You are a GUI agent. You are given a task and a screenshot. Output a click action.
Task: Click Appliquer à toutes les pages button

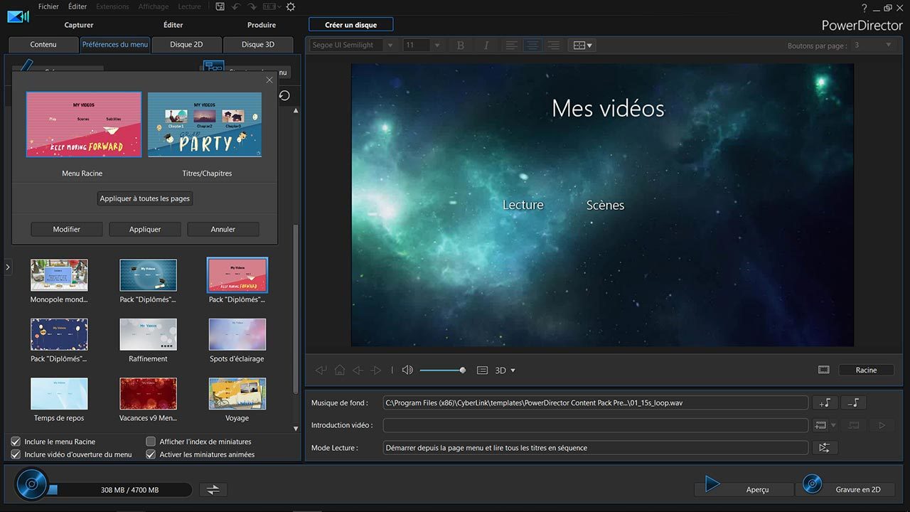145,198
